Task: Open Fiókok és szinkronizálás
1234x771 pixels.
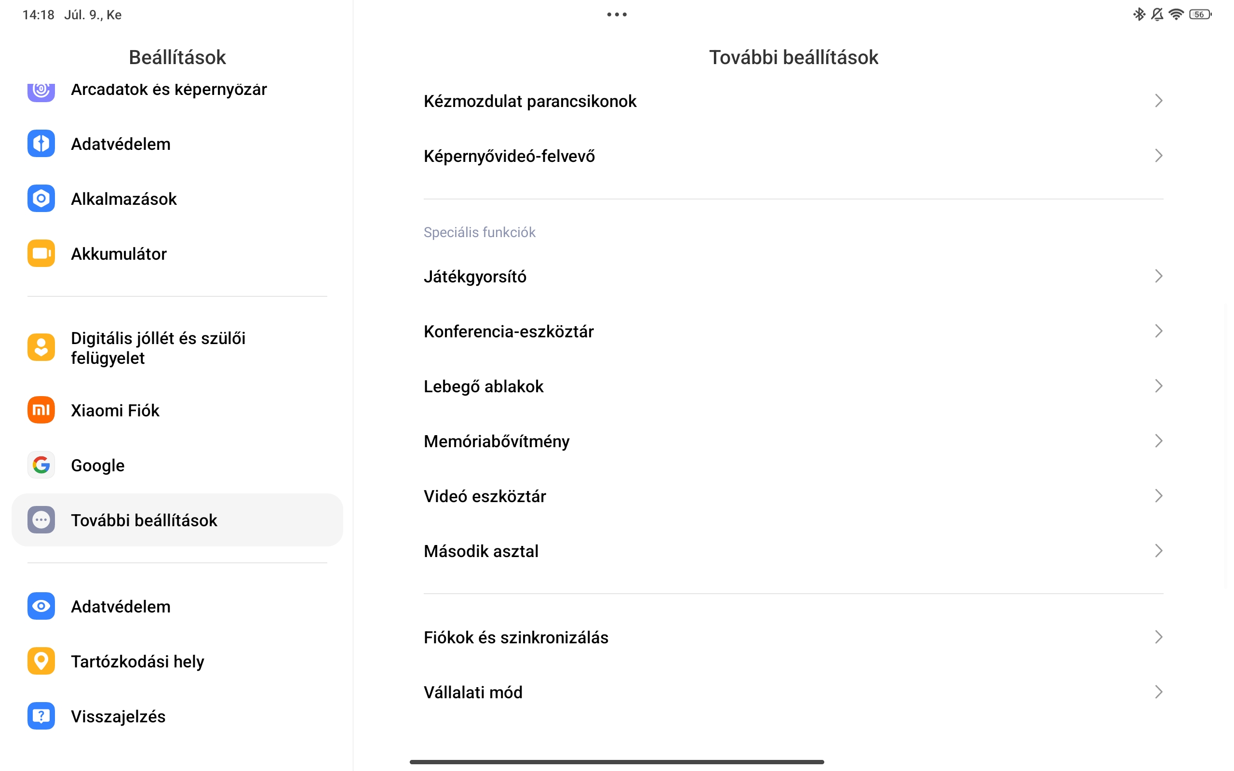Action: point(793,638)
